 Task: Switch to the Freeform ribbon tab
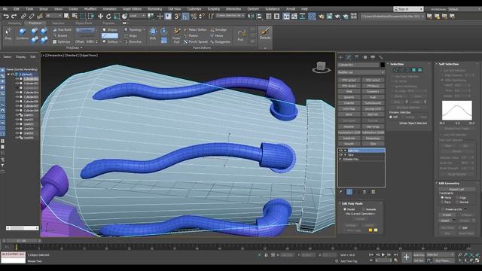click(35, 23)
